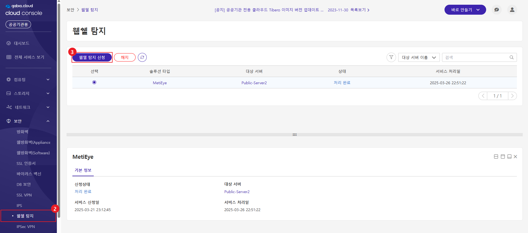The image size is (528, 233).
Task: Switch detail panel to third layout icon
Action: point(509,157)
